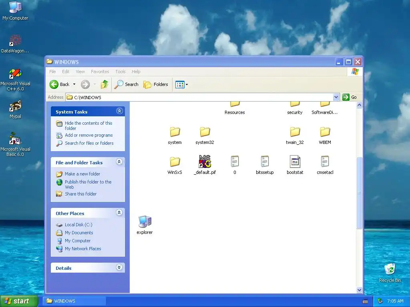Click the taskbar keyboard icon
This screenshot has width=410, height=307.
365,301
